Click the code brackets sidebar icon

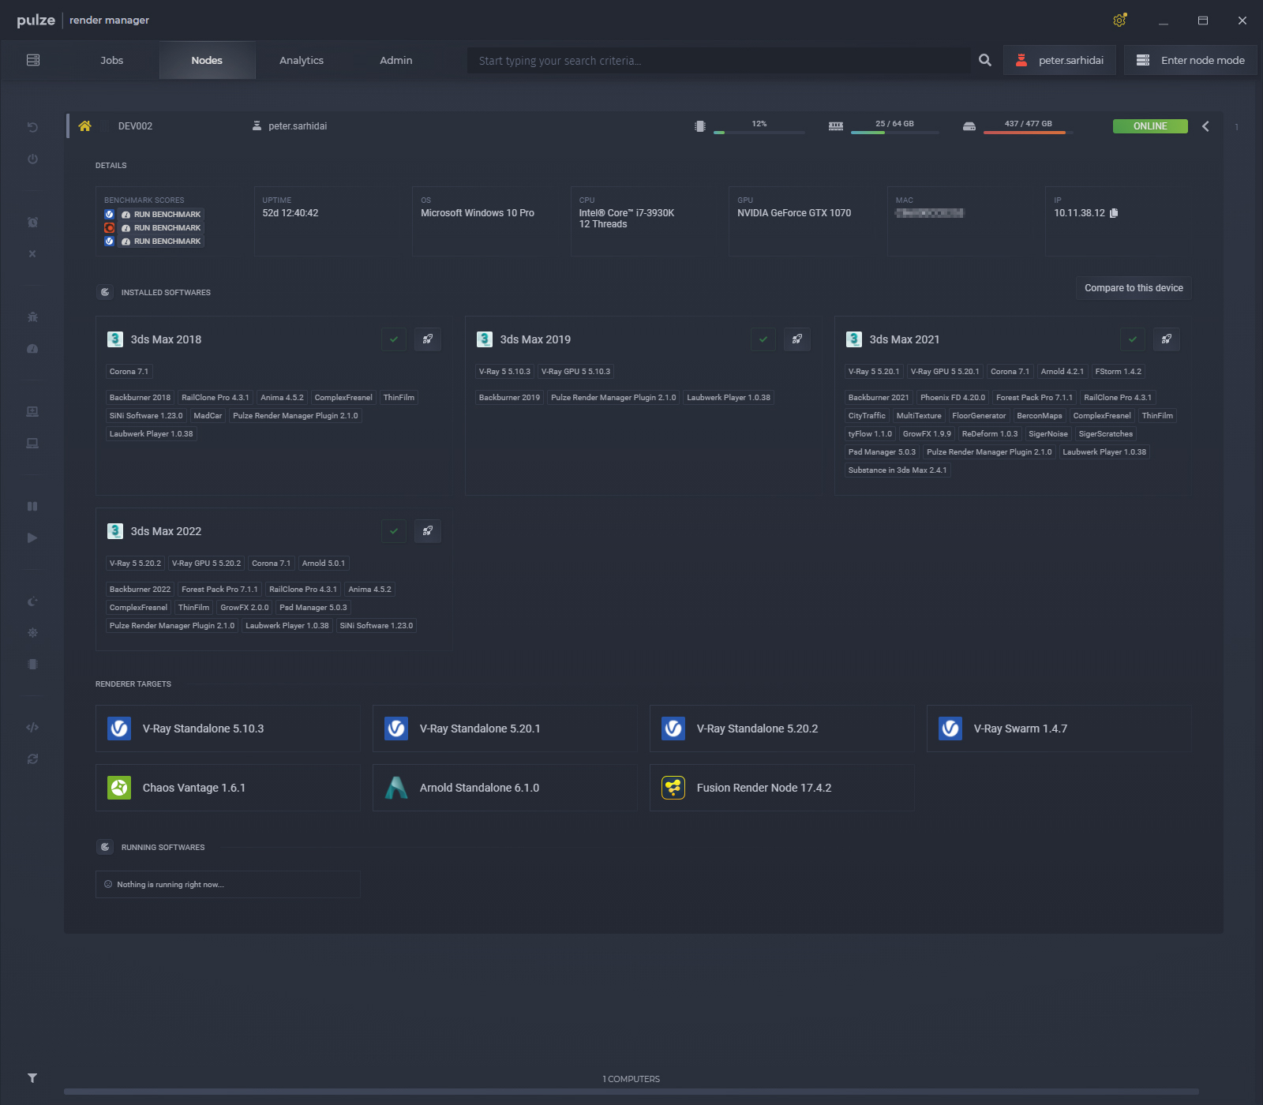(32, 727)
